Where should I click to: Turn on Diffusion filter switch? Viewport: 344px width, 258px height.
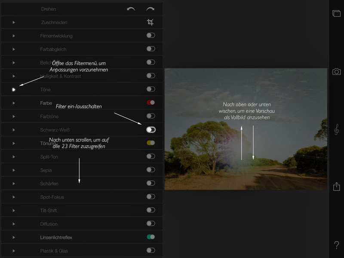coord(151,223)
